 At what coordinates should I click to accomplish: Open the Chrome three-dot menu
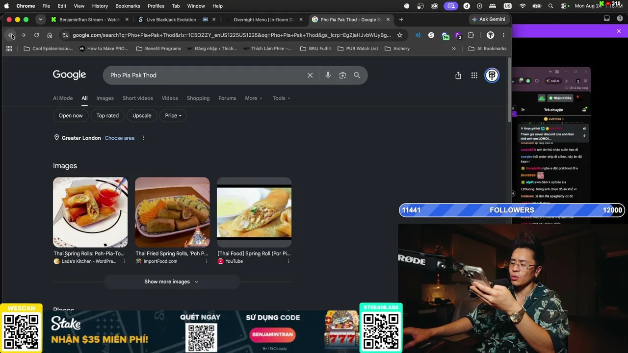[503, 35]
